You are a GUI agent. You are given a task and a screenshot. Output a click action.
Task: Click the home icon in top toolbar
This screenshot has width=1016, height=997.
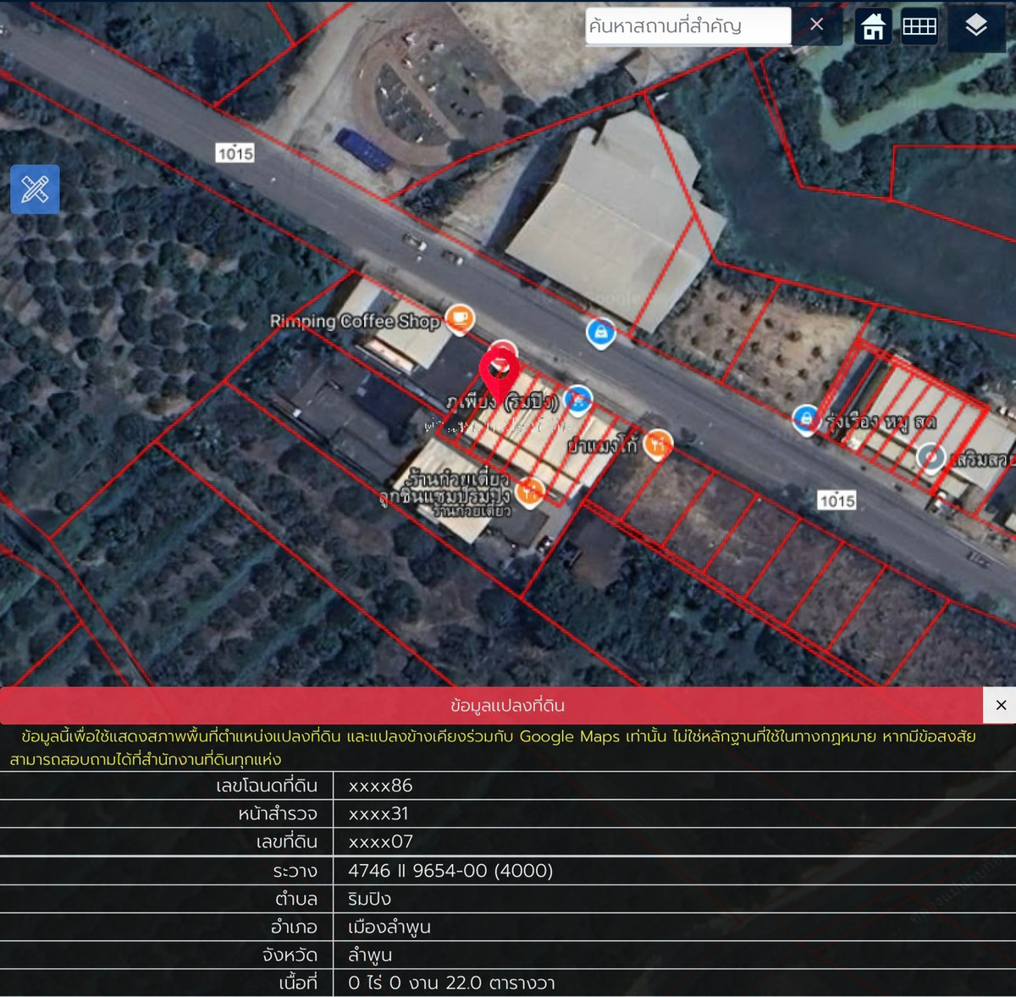pos(873,27)
